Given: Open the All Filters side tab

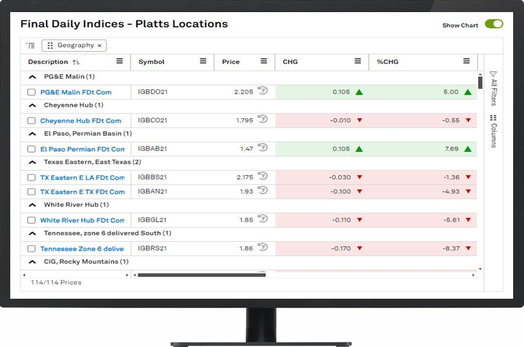Looking at the screenshot, I should 493,88.
